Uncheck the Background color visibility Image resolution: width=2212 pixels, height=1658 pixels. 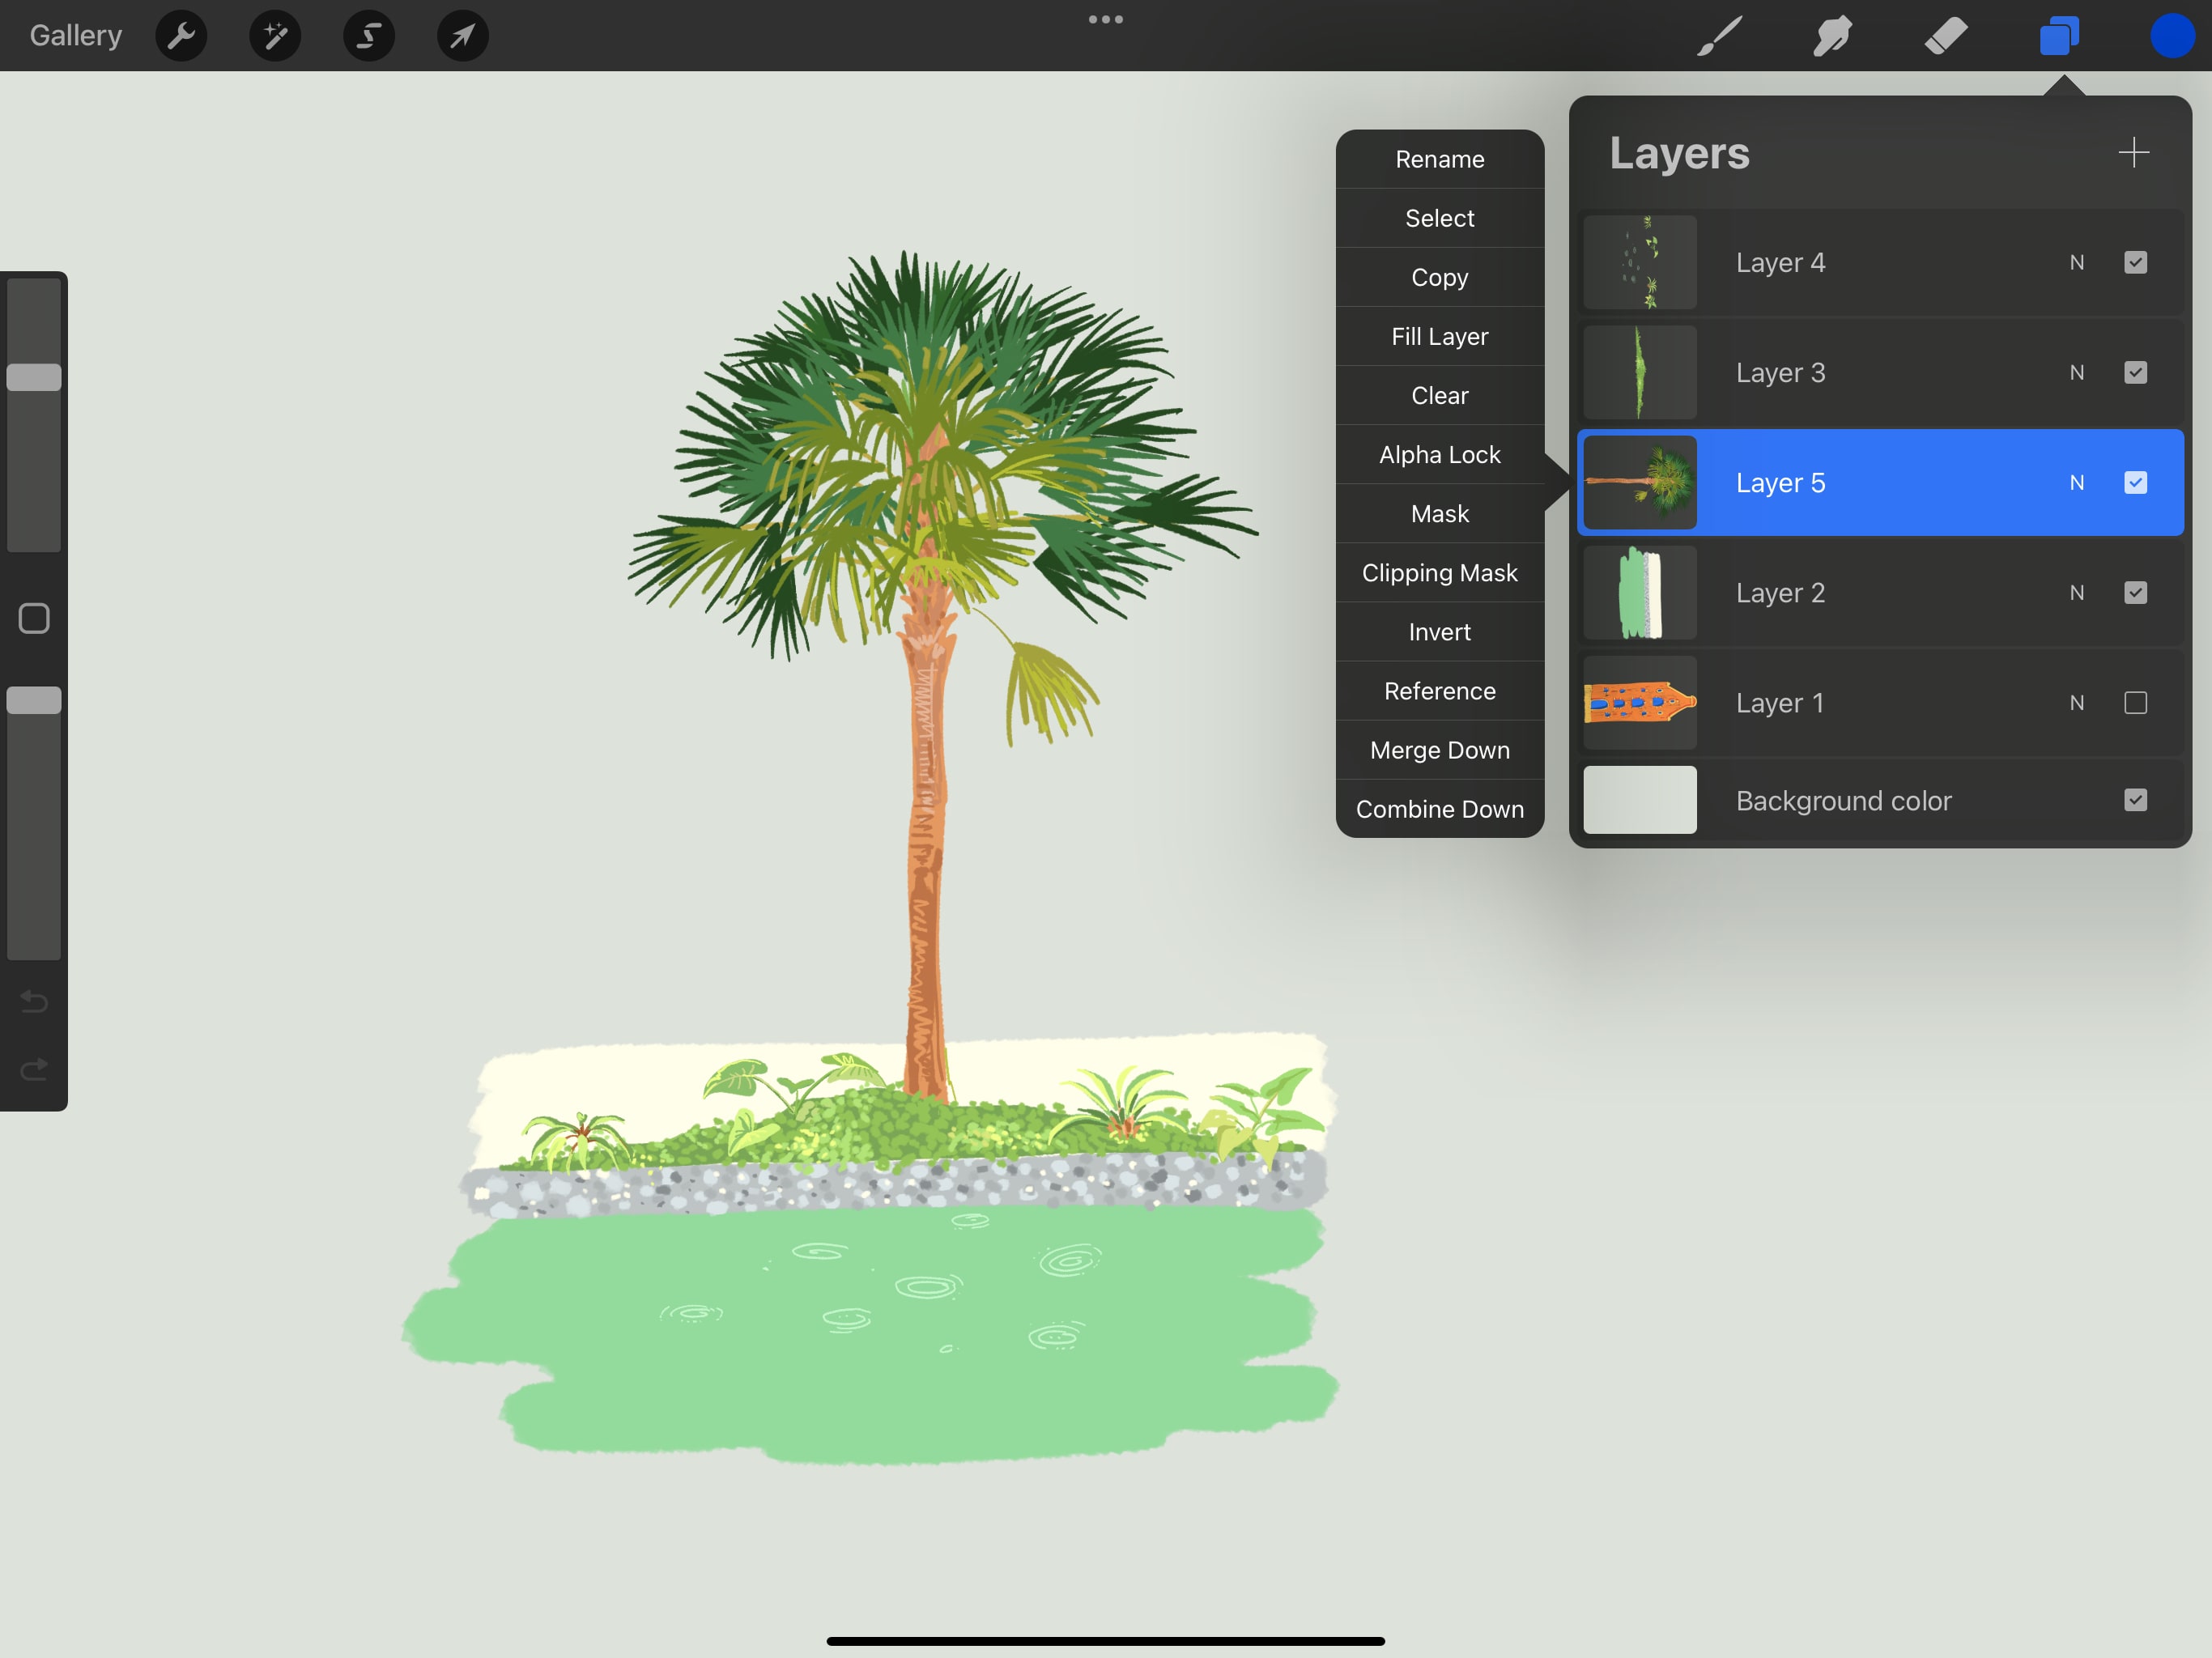pos(2135,800)
